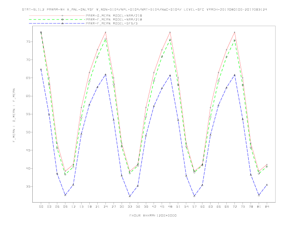Click the x-axis tick label 60
291x225 pixels.
pos(202,207)
